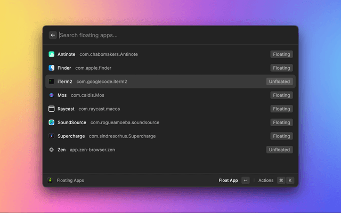
Task: Click the back arrow button
Action: pyautogui.click(x=53, y=35)
